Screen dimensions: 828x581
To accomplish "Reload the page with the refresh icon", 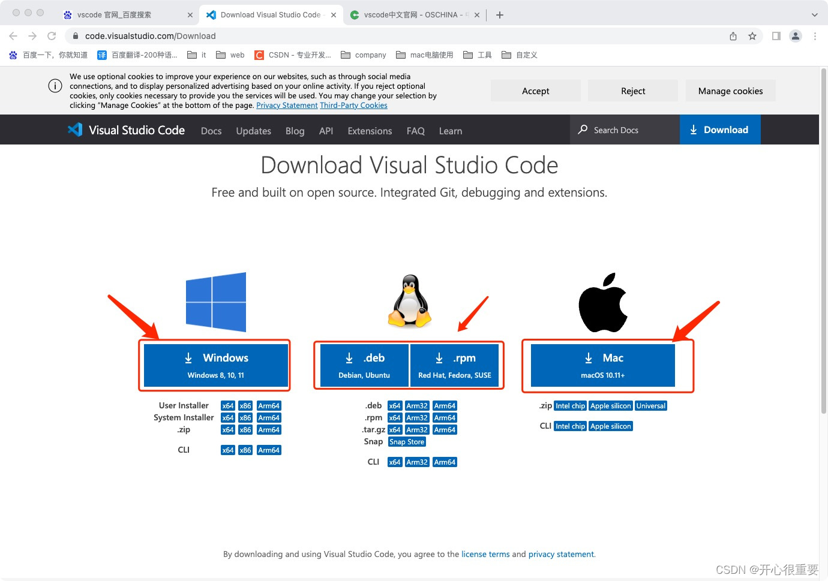I will [x=52, y=36].
